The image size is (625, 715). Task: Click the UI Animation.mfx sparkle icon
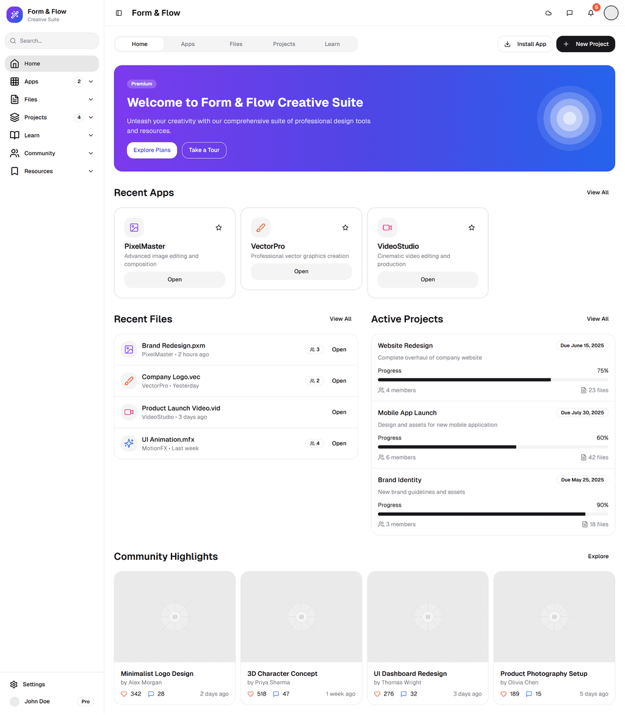(129, 443)
